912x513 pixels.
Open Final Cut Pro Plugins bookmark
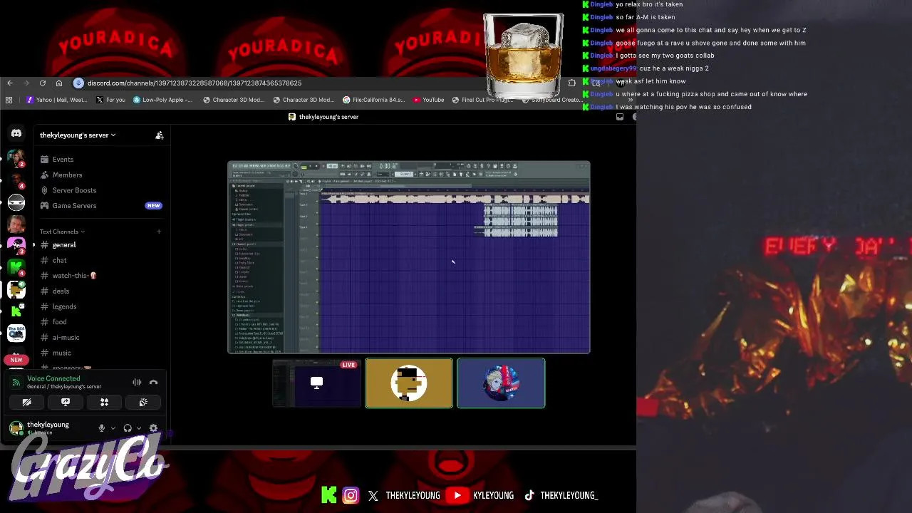click(483, 100)
